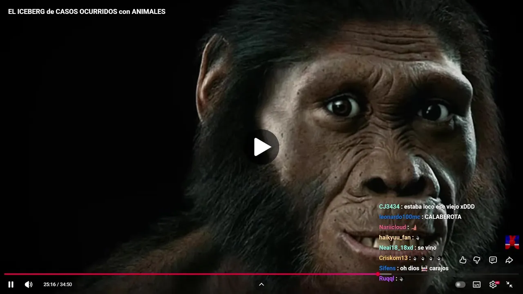The width and height of the screenshot is (523, 294).
Task: Click the 'se vino' chat message
Action: click(427, 248)
